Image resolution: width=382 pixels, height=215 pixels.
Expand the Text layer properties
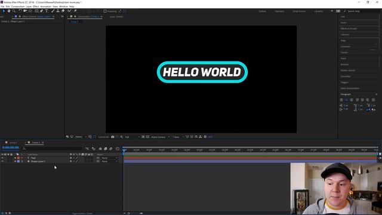(15, 158)
